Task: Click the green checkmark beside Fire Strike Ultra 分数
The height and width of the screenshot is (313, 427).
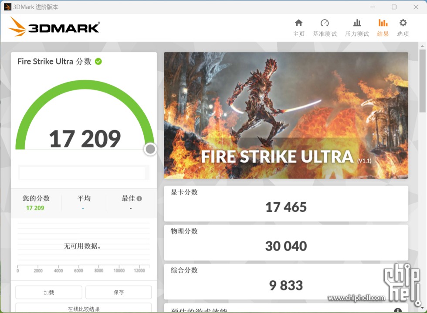Action: 98,62
